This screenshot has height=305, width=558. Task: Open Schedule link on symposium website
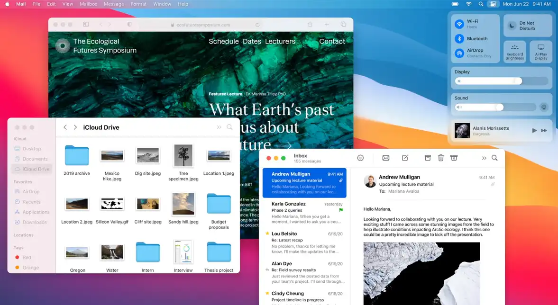pos(223,41)
